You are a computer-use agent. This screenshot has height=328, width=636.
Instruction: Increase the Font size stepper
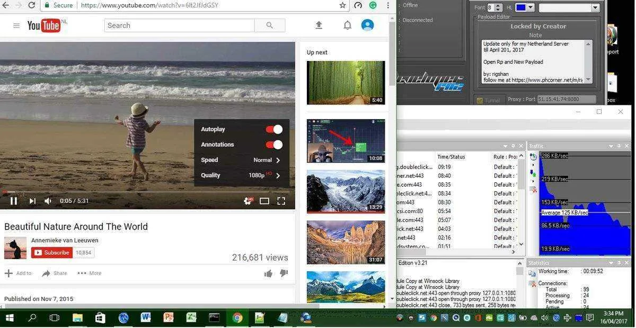(x=498, y=5)
